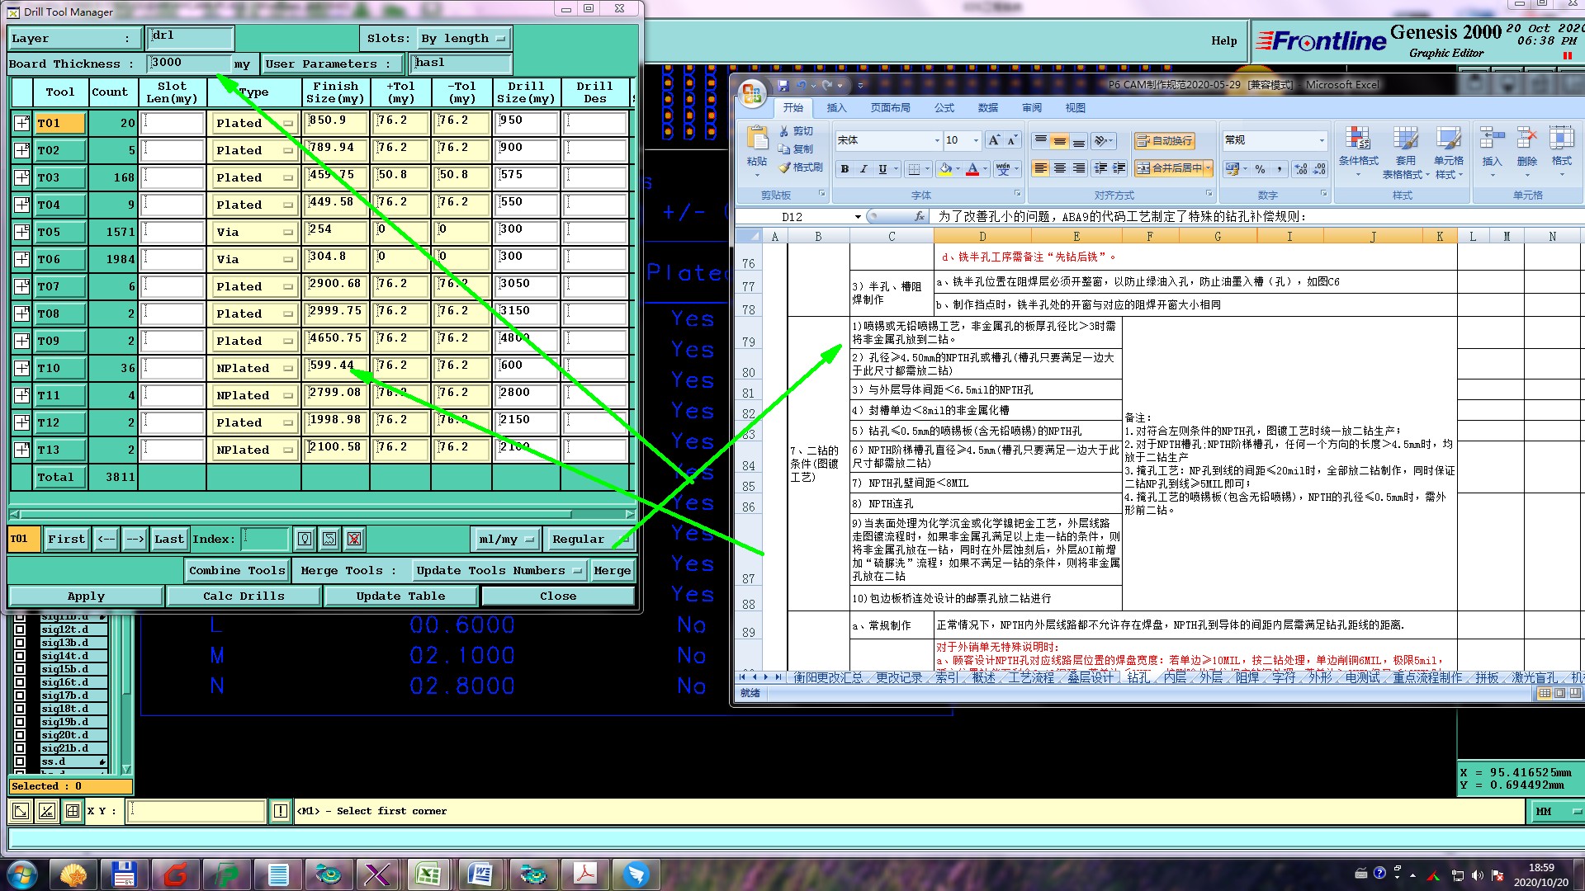Toggle the sig16t.d layer checkbox
Viewport: 1585px width, 891px height.
coord(20,682)
